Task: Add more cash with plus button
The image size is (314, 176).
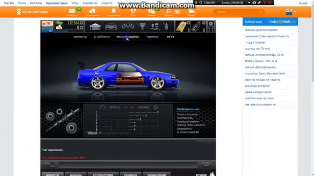Action: click(x=81, y=23)
